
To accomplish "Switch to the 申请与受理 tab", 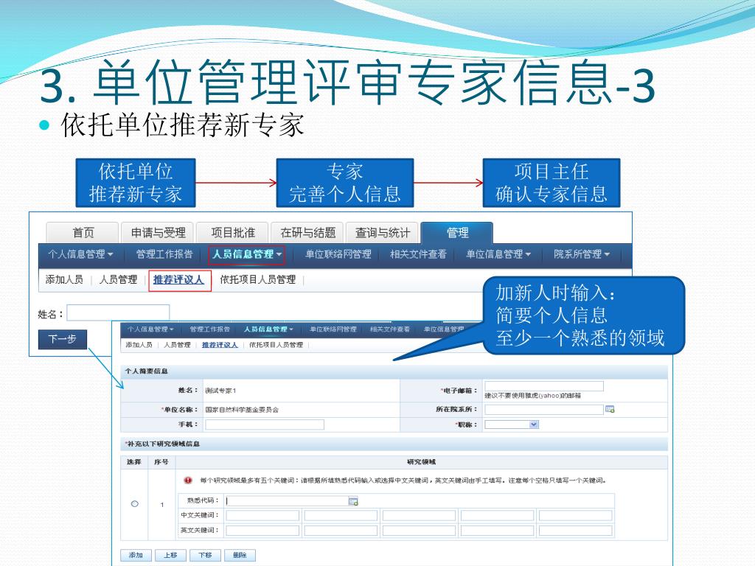I will (x=158, y=233).
